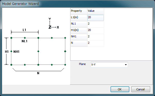Viewport: 155px width, 96px height.
Task: Dismiss dialog with Cancel button
Action: coord(141,89)
